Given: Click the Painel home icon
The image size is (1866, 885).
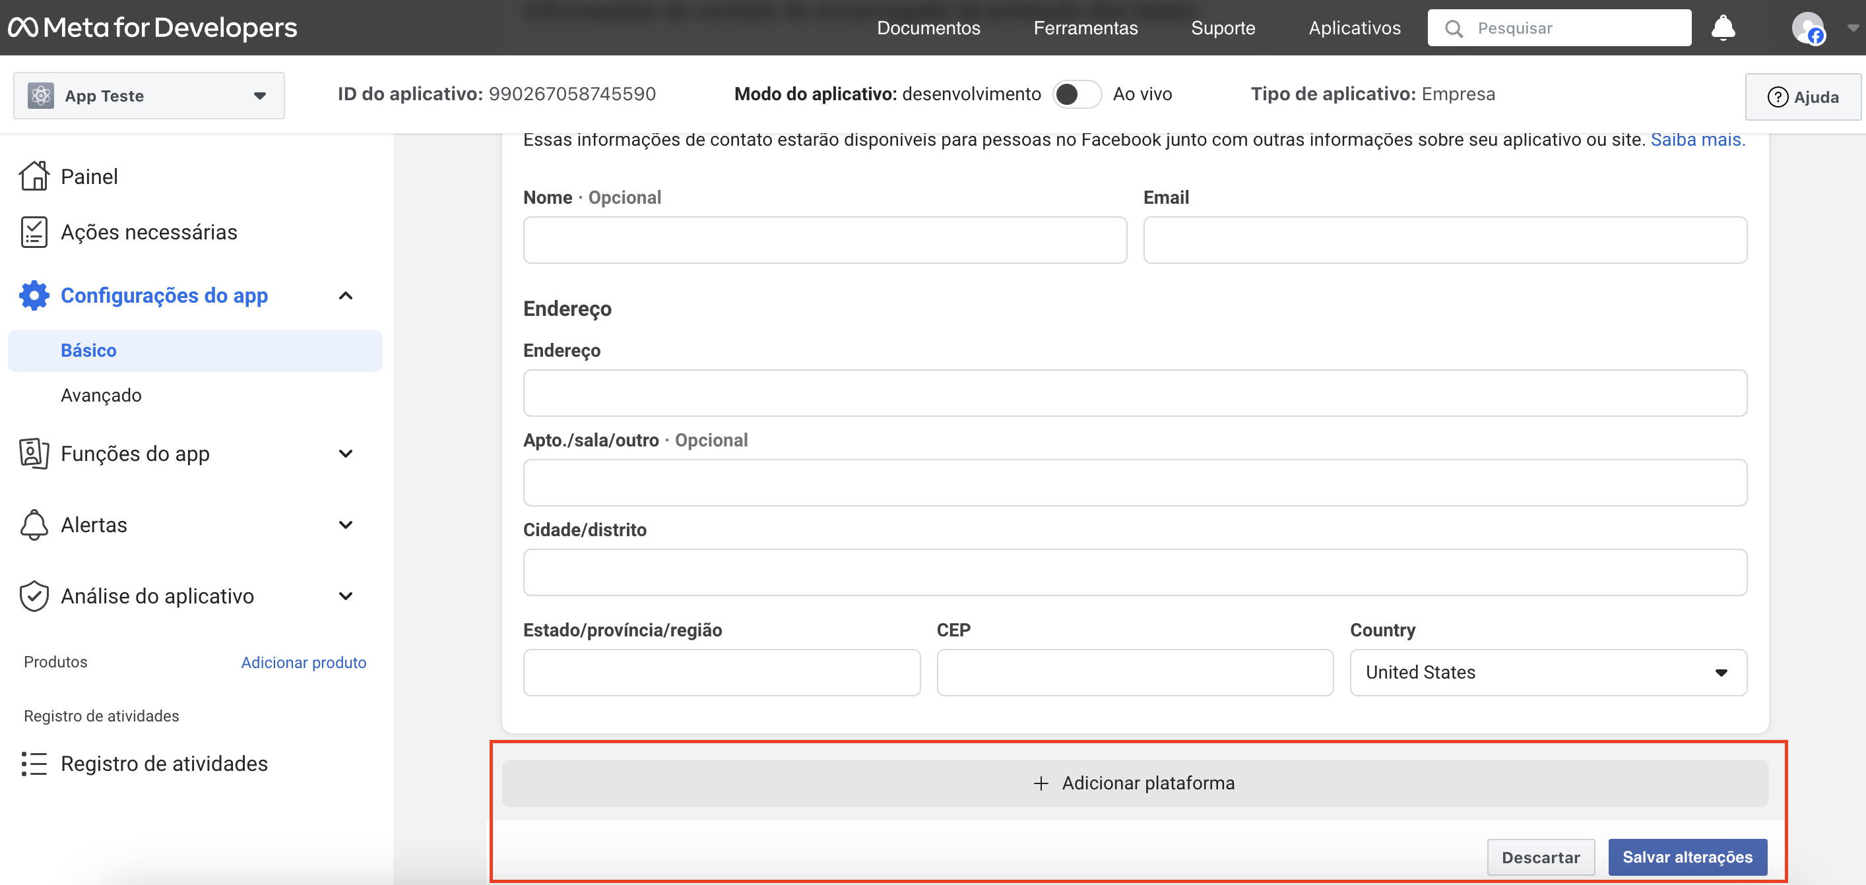Looking at the screenshot, I should [34, 176].
